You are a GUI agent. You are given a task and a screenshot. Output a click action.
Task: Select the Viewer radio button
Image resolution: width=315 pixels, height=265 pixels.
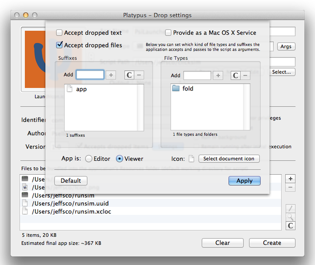[120, 159]
